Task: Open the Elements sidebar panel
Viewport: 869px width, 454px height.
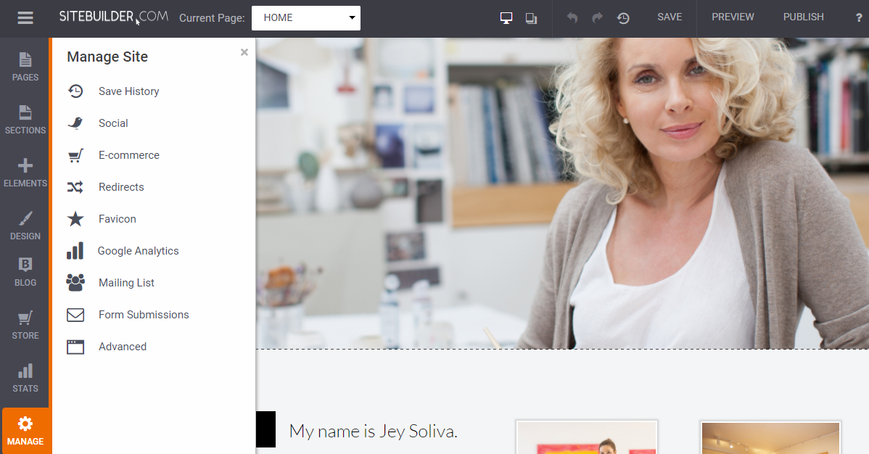Action: tap(25, 172)
